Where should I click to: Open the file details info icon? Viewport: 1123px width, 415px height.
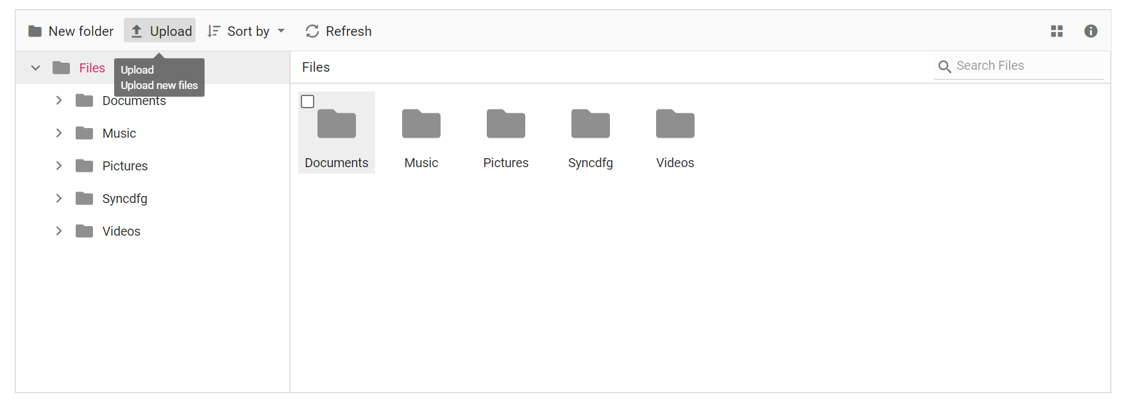[x=1091, y=31]
